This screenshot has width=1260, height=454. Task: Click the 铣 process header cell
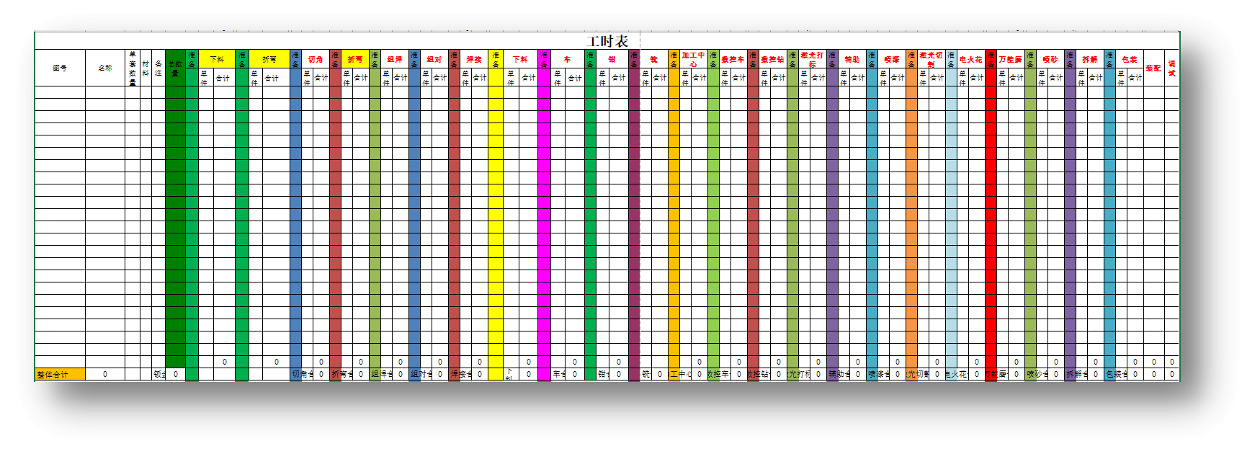coord(653,59)
